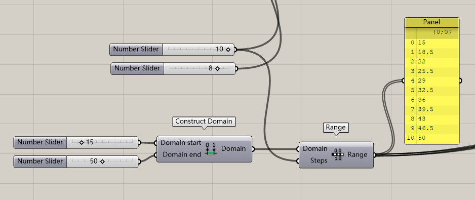Select the Panel row showing 32.5
The height and width of the screenshot is (200, 475).
click(431, 90)
